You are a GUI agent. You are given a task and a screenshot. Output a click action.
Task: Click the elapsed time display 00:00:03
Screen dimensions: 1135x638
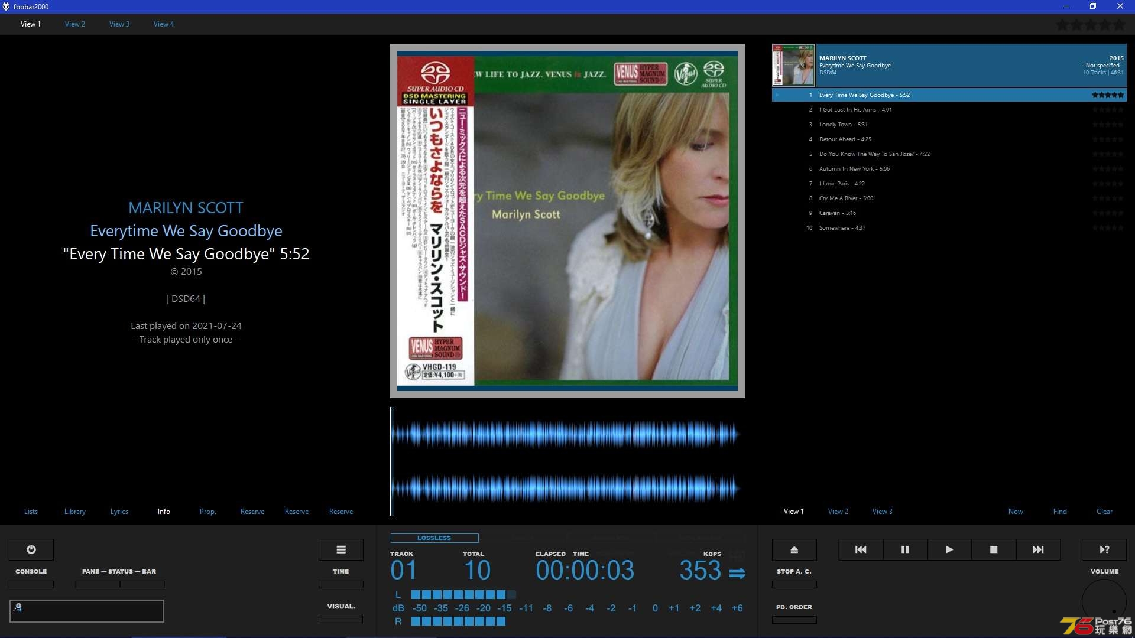click(585, 571)
